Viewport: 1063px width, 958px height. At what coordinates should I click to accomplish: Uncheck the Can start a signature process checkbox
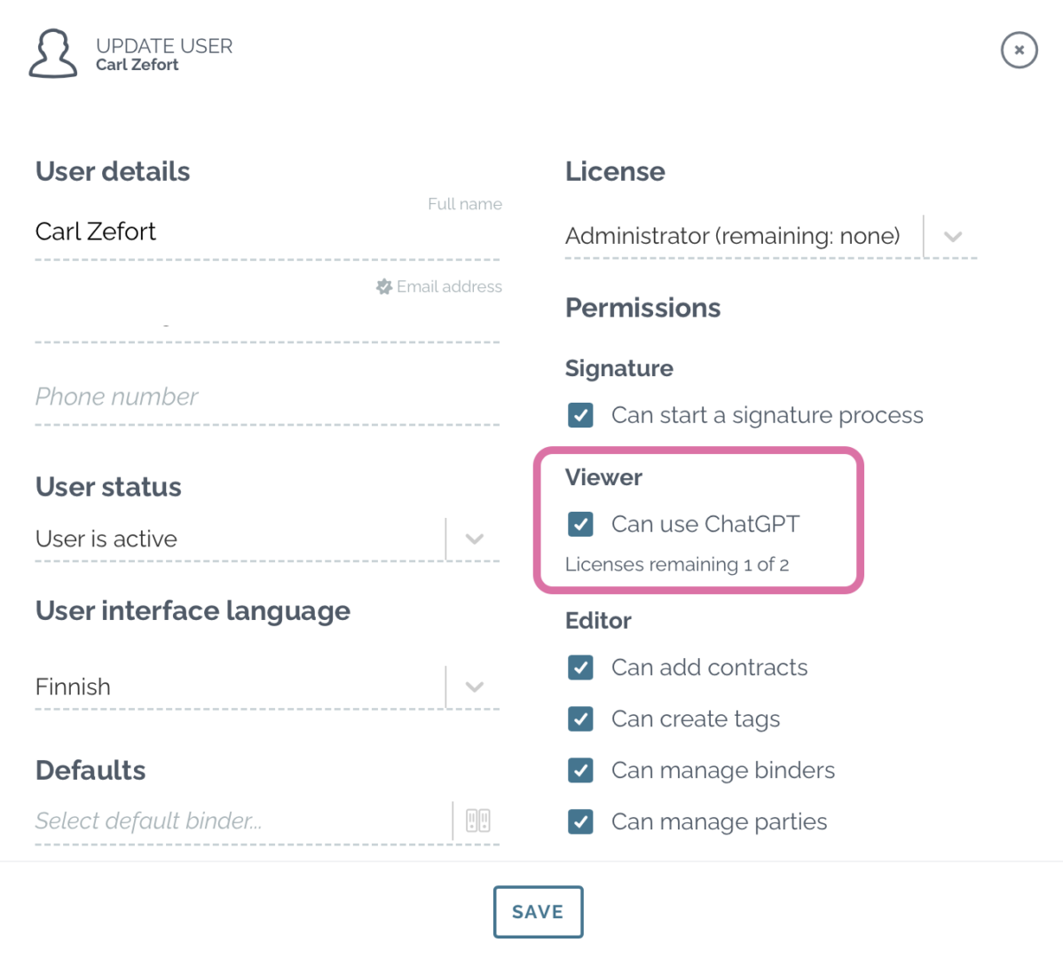(580, 414)
